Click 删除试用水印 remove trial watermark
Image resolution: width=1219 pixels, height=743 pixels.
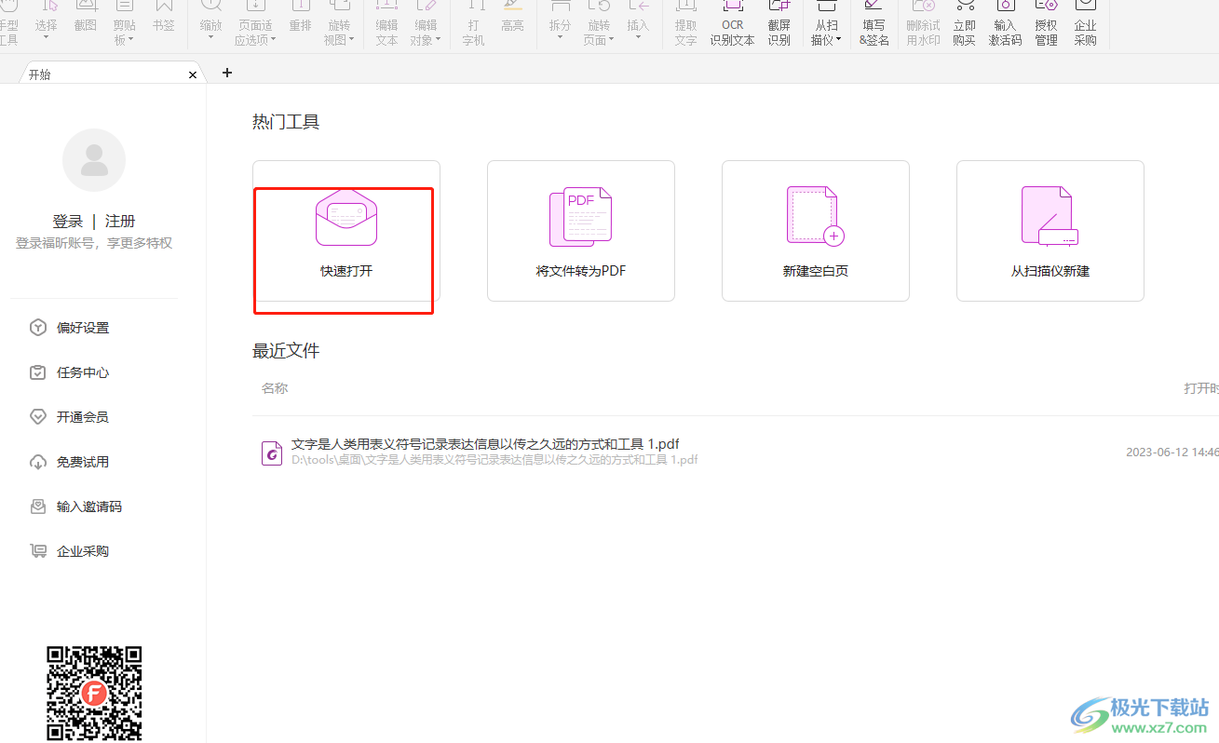point(924,25)
